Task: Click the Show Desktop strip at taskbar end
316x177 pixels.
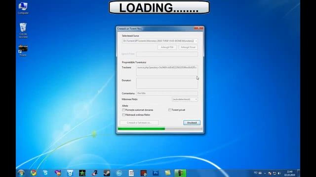Action: point(299,173)
